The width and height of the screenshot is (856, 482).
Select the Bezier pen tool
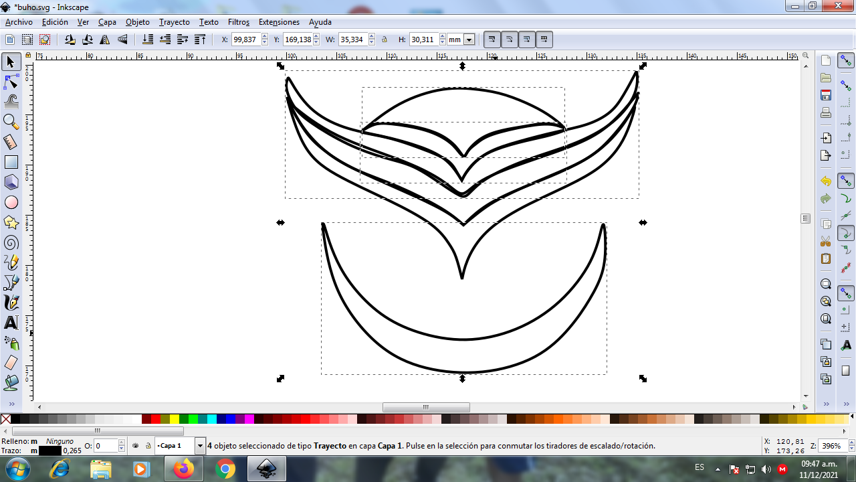[11, 283]
